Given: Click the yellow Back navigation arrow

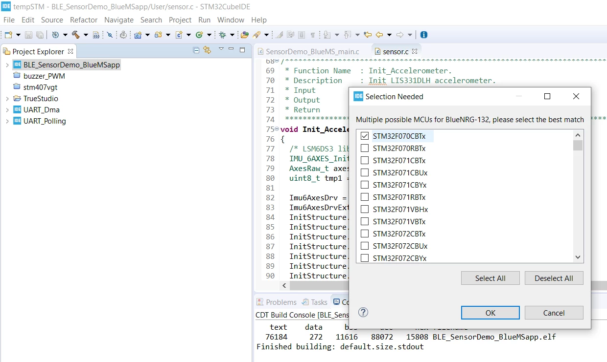Looking at the screenshot, I should (379, 35).
